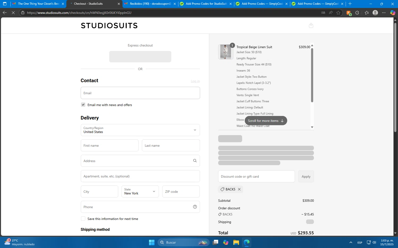Click the Tropical Beige Linen Suit thumbnail
The height and width of the screenshot is (248, 398).
click(x=226, y=52)
